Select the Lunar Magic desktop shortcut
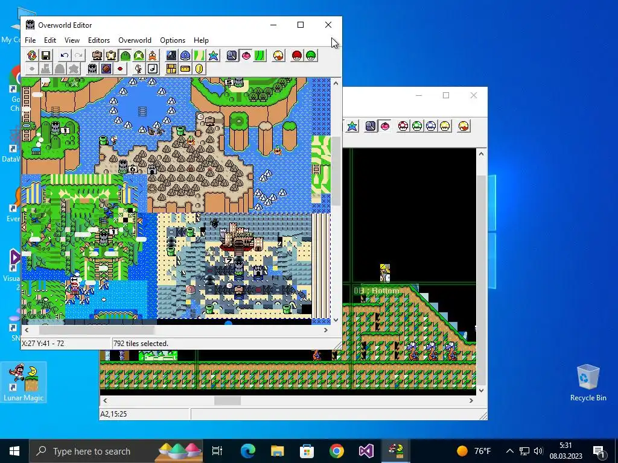618x463 pixels. coord(24,382)
